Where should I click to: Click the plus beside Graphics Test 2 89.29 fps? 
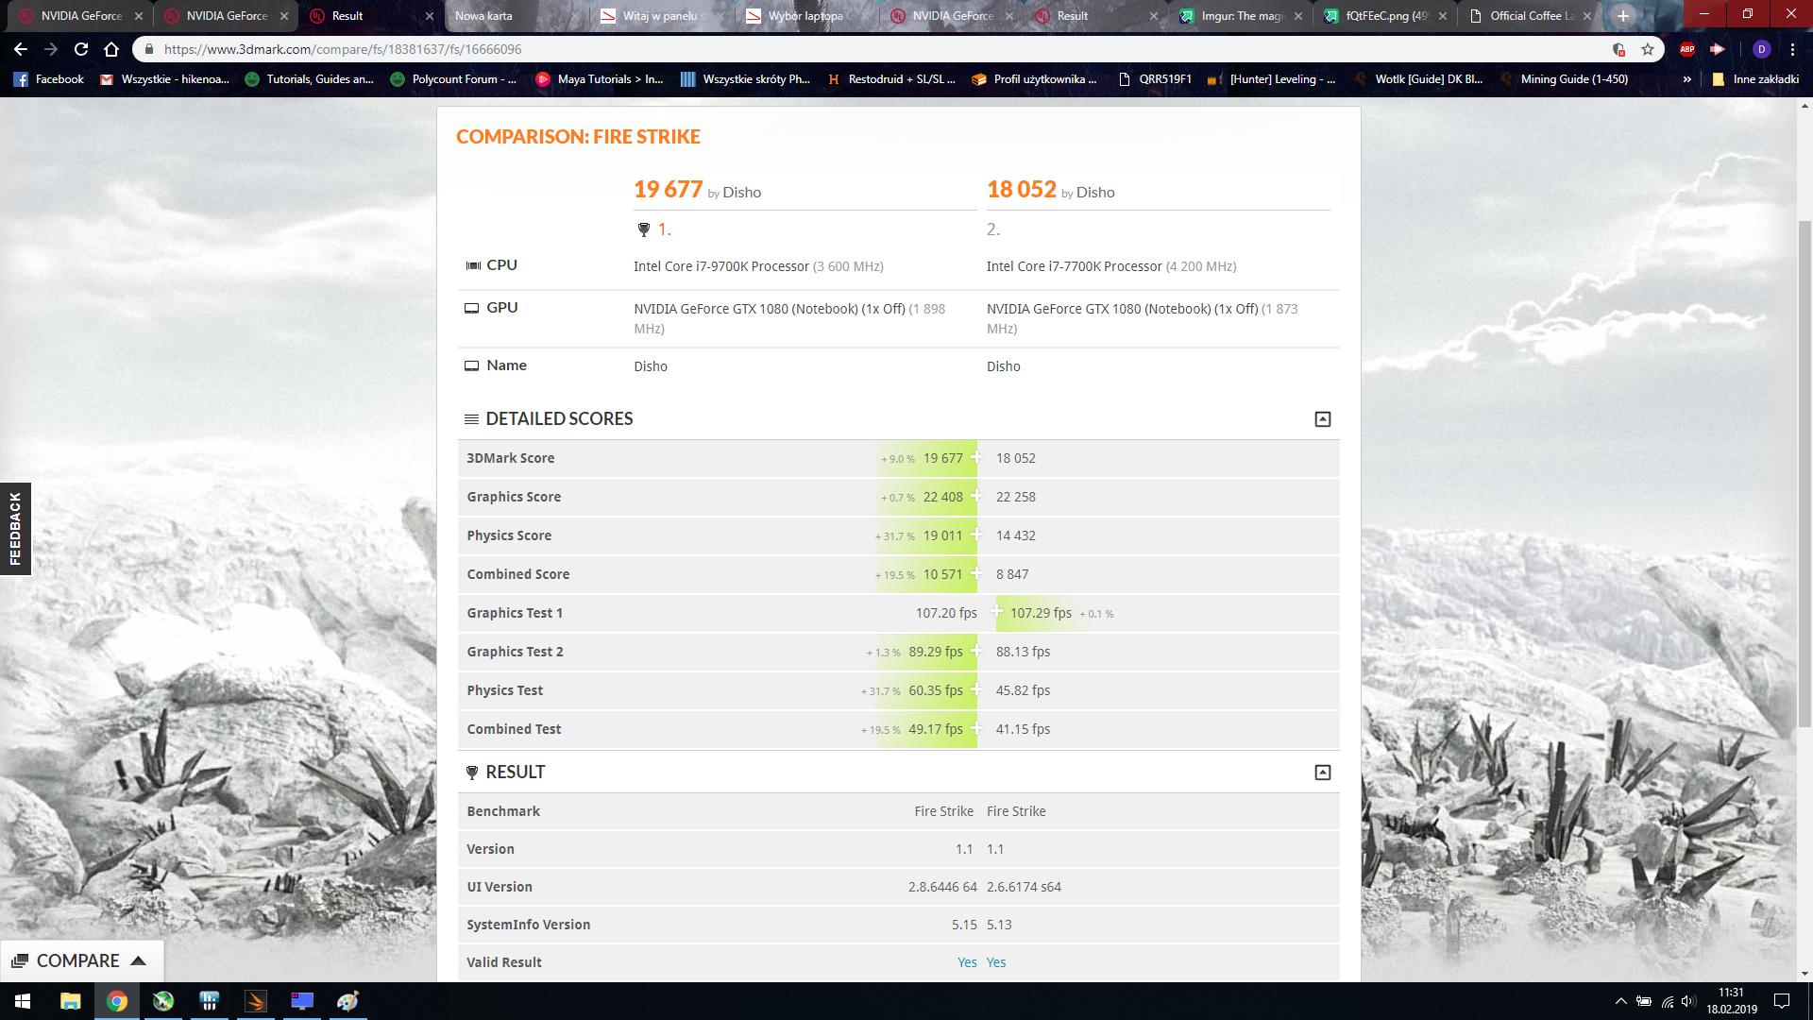pos(976,651)
